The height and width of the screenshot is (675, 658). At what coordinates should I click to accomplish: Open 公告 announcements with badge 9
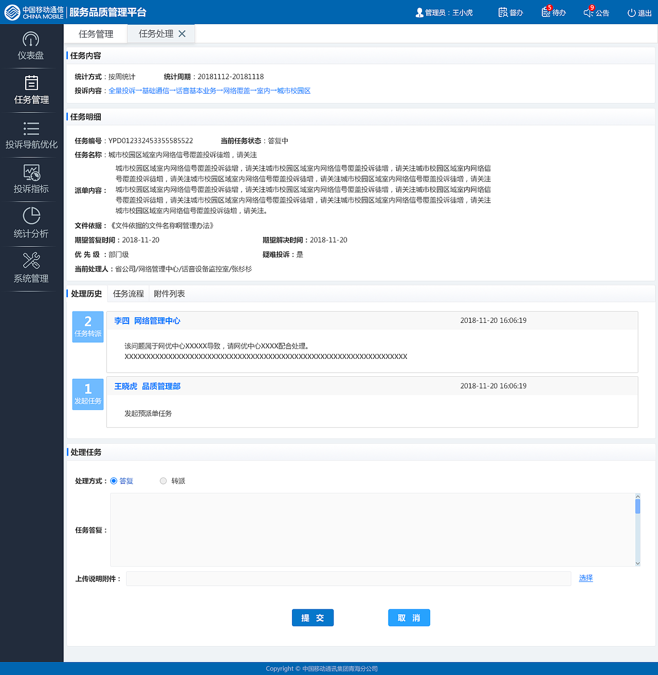tap(596, 12)
